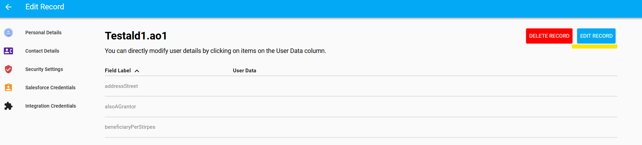642x145 pixels.
Task: Click the Contact Details card icon
Action: click(x=8, y=51)
